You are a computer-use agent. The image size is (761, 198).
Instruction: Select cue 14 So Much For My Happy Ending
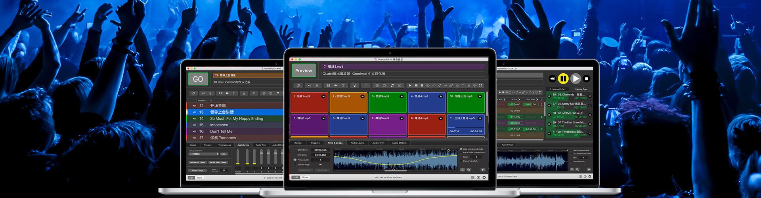(x=235, y=118)
